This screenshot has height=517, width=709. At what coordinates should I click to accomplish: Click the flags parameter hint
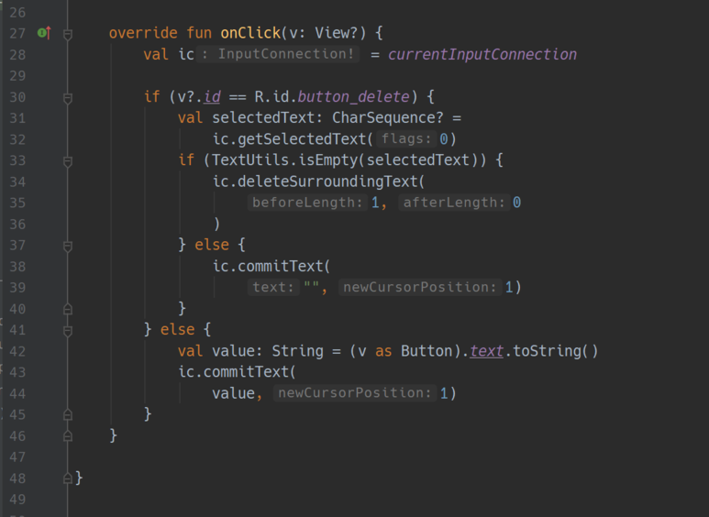click(x=406, y=138)
